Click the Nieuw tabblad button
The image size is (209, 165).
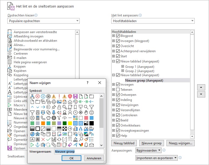[124, 143]
